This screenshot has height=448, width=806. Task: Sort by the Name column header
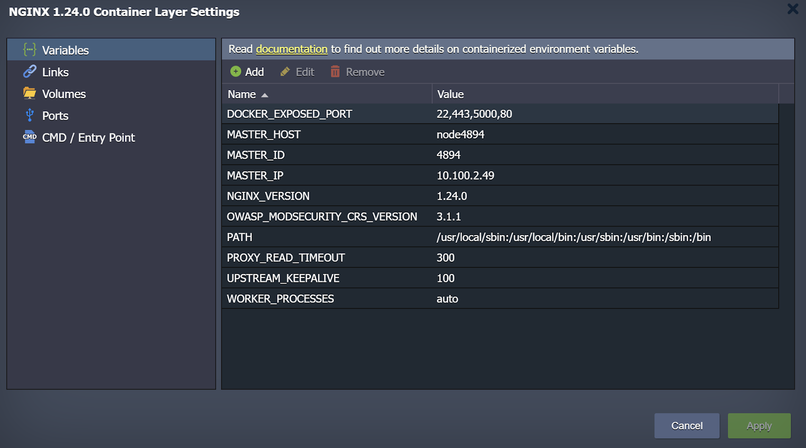[327, 94]
